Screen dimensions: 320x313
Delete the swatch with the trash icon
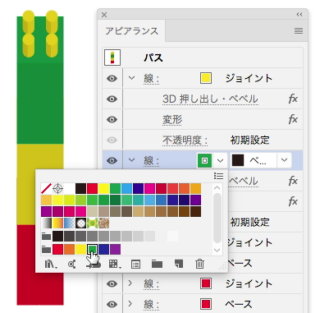tap(199, 264)
